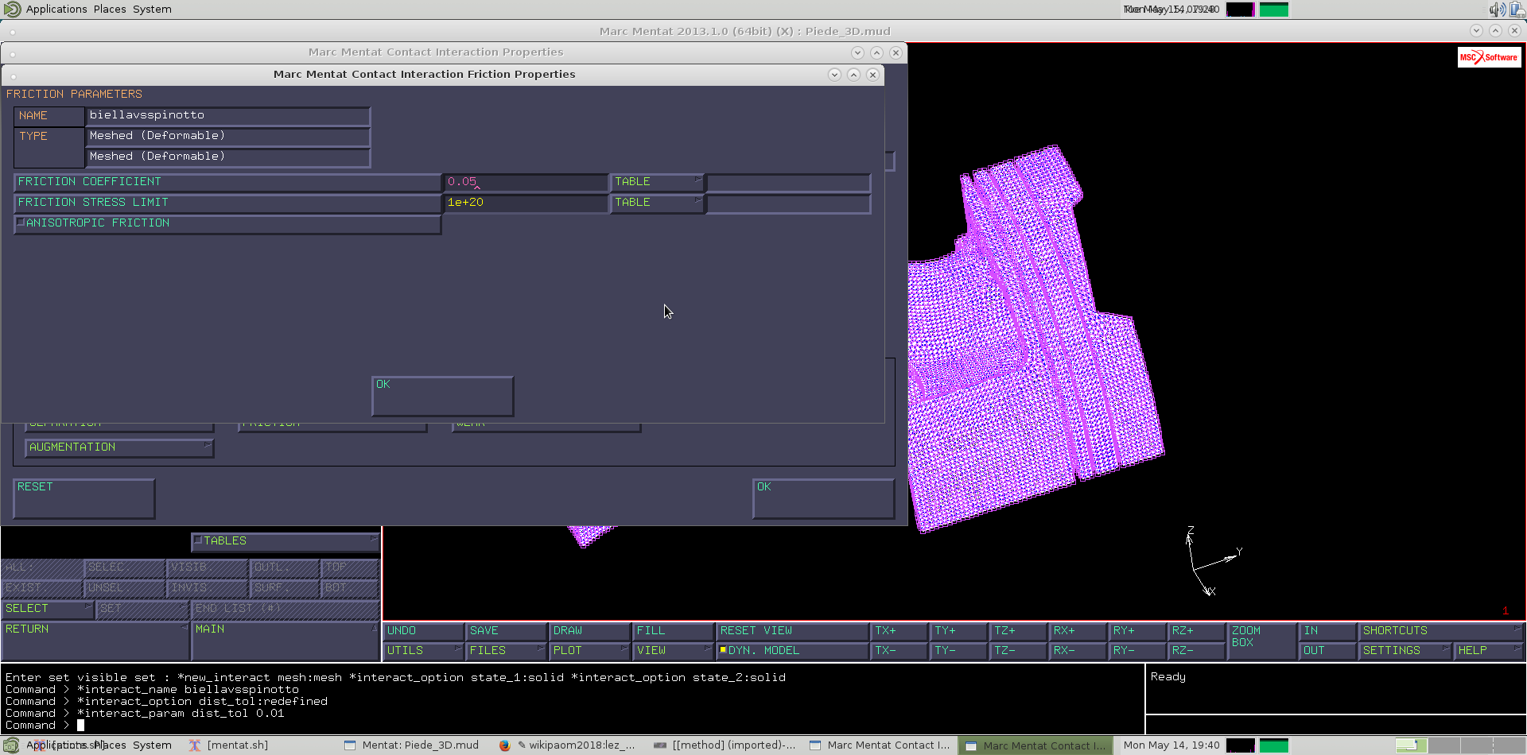Click the zoom Out button
Screen dimensions: 1527x755
click(1328, 651)
